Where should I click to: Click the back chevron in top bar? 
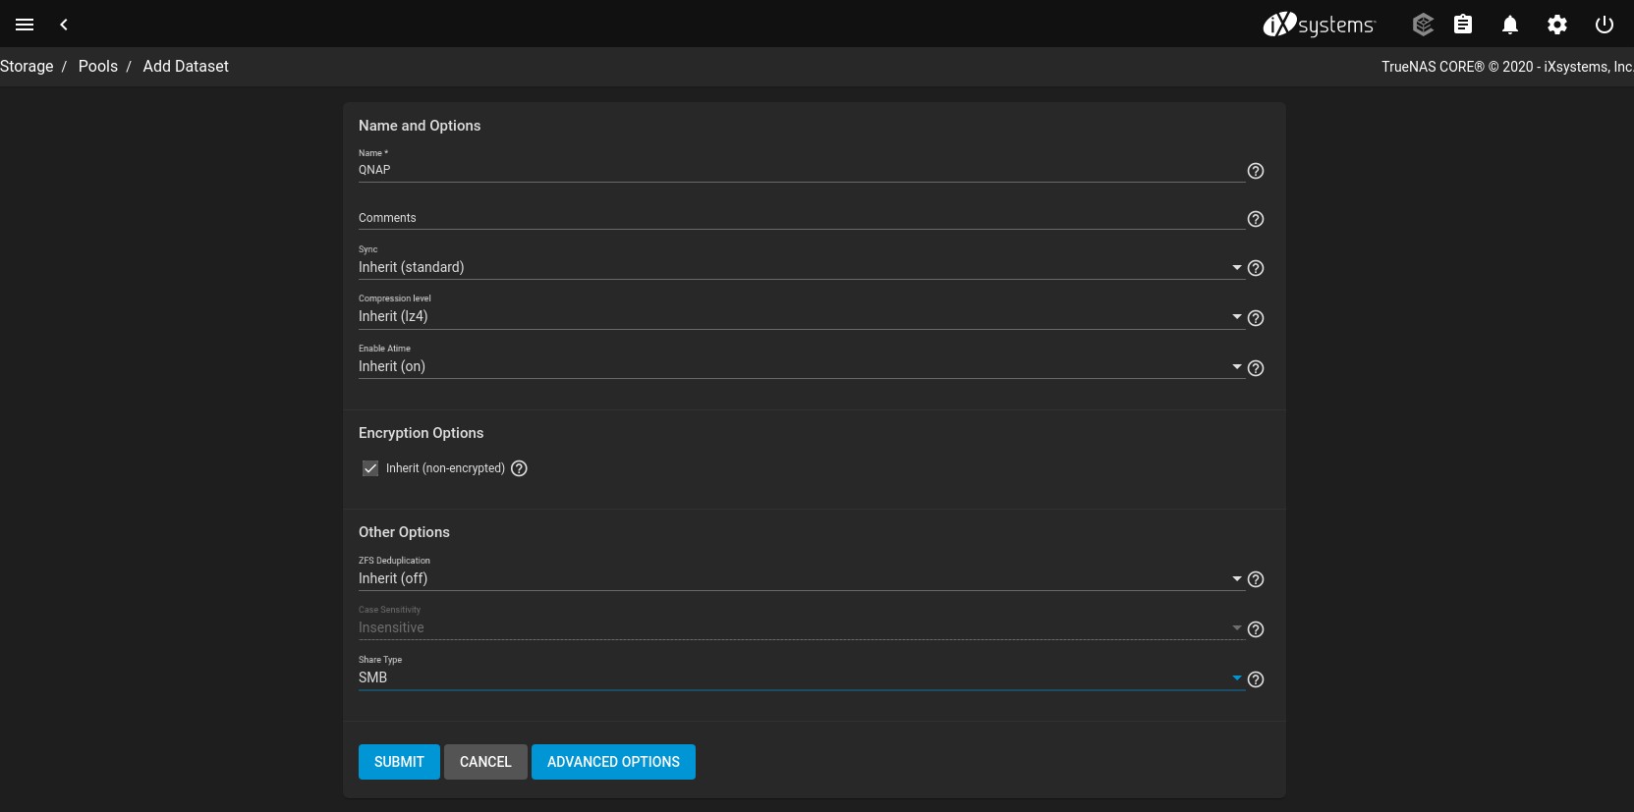coord(64,25)
